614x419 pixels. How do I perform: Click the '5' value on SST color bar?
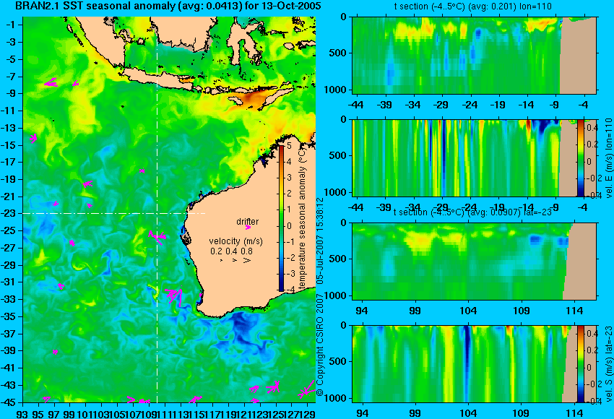click(289, 146)
